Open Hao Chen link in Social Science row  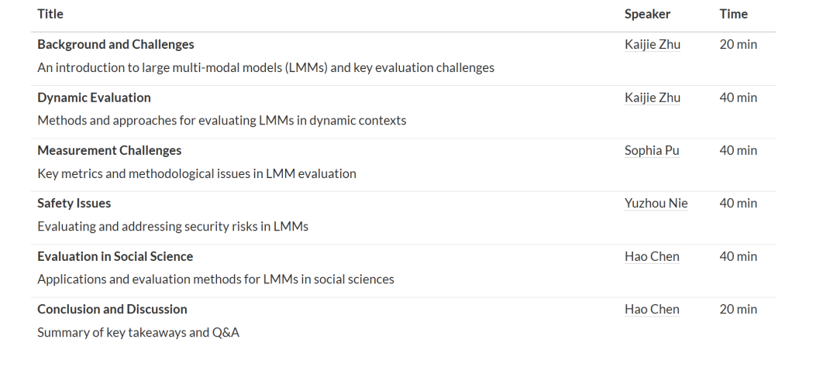652,257
